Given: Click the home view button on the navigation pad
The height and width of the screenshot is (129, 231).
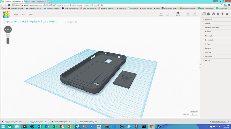Looking at the screenshot, I should (x=8, y=29).
